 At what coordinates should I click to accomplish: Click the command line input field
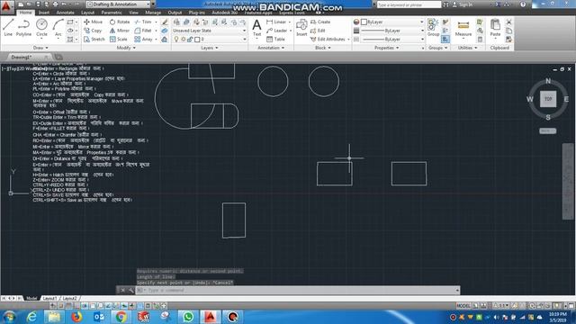[298, 290]
